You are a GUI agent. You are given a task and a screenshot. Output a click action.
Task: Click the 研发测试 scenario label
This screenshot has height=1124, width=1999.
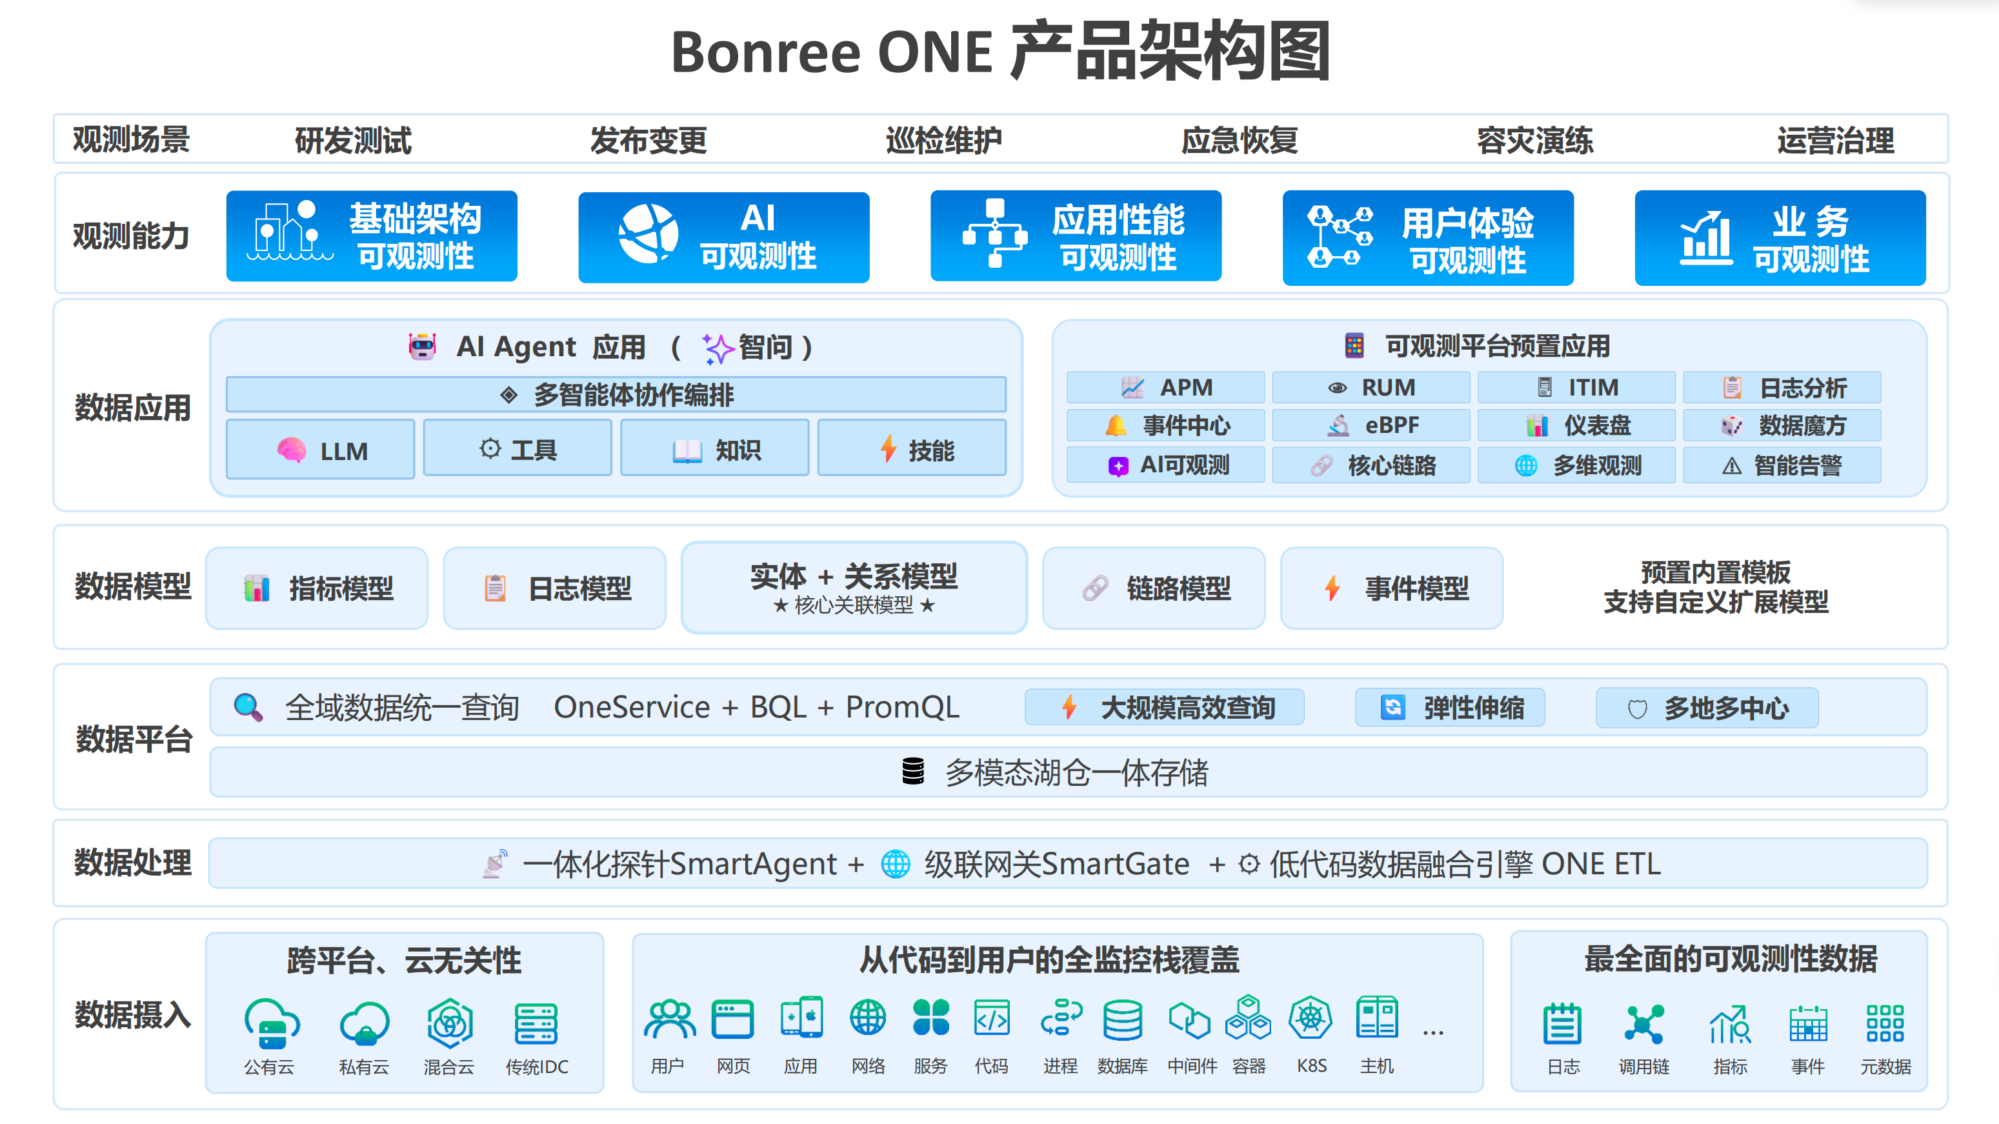[x=353, y=141]
